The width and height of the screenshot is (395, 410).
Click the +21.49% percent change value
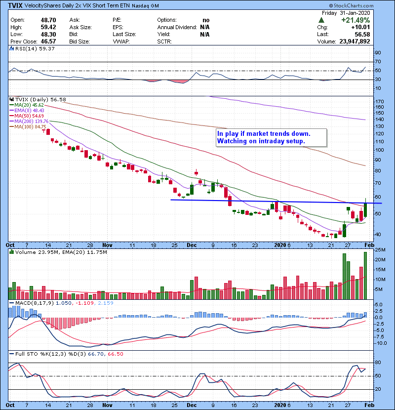click(x=355, y=20)
